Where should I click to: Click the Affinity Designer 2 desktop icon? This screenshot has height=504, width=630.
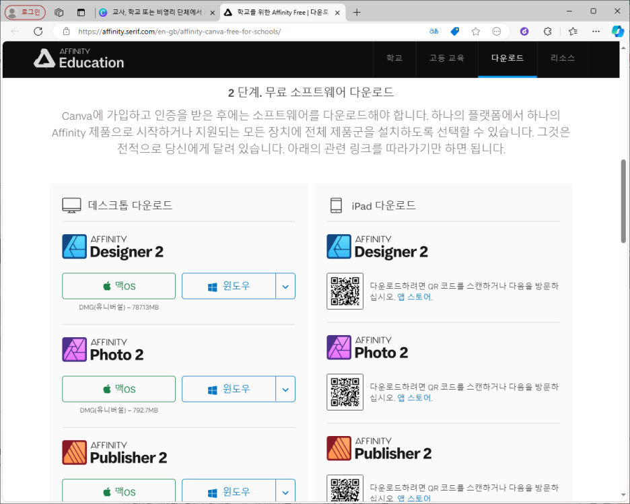pos(74,246)
